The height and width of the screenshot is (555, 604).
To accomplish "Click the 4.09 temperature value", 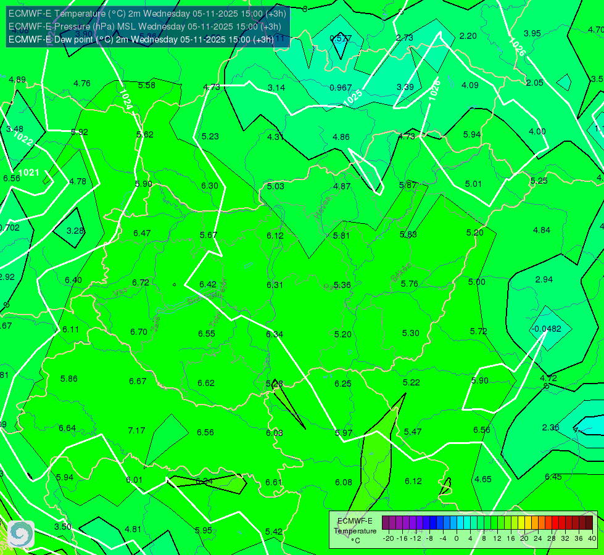I will [x=470, y=85].
